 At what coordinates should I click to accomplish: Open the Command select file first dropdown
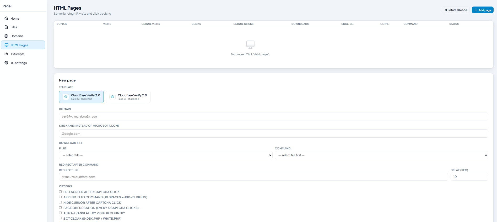coord(381,155)
